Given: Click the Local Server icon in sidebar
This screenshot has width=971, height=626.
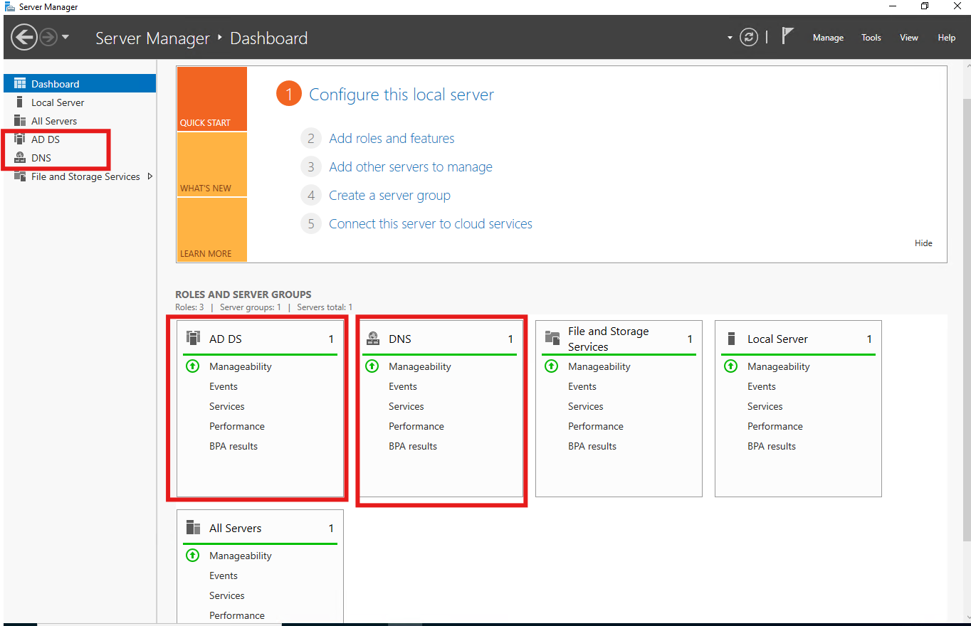Looking at the screenshot, I should click(x=20, y=102).
